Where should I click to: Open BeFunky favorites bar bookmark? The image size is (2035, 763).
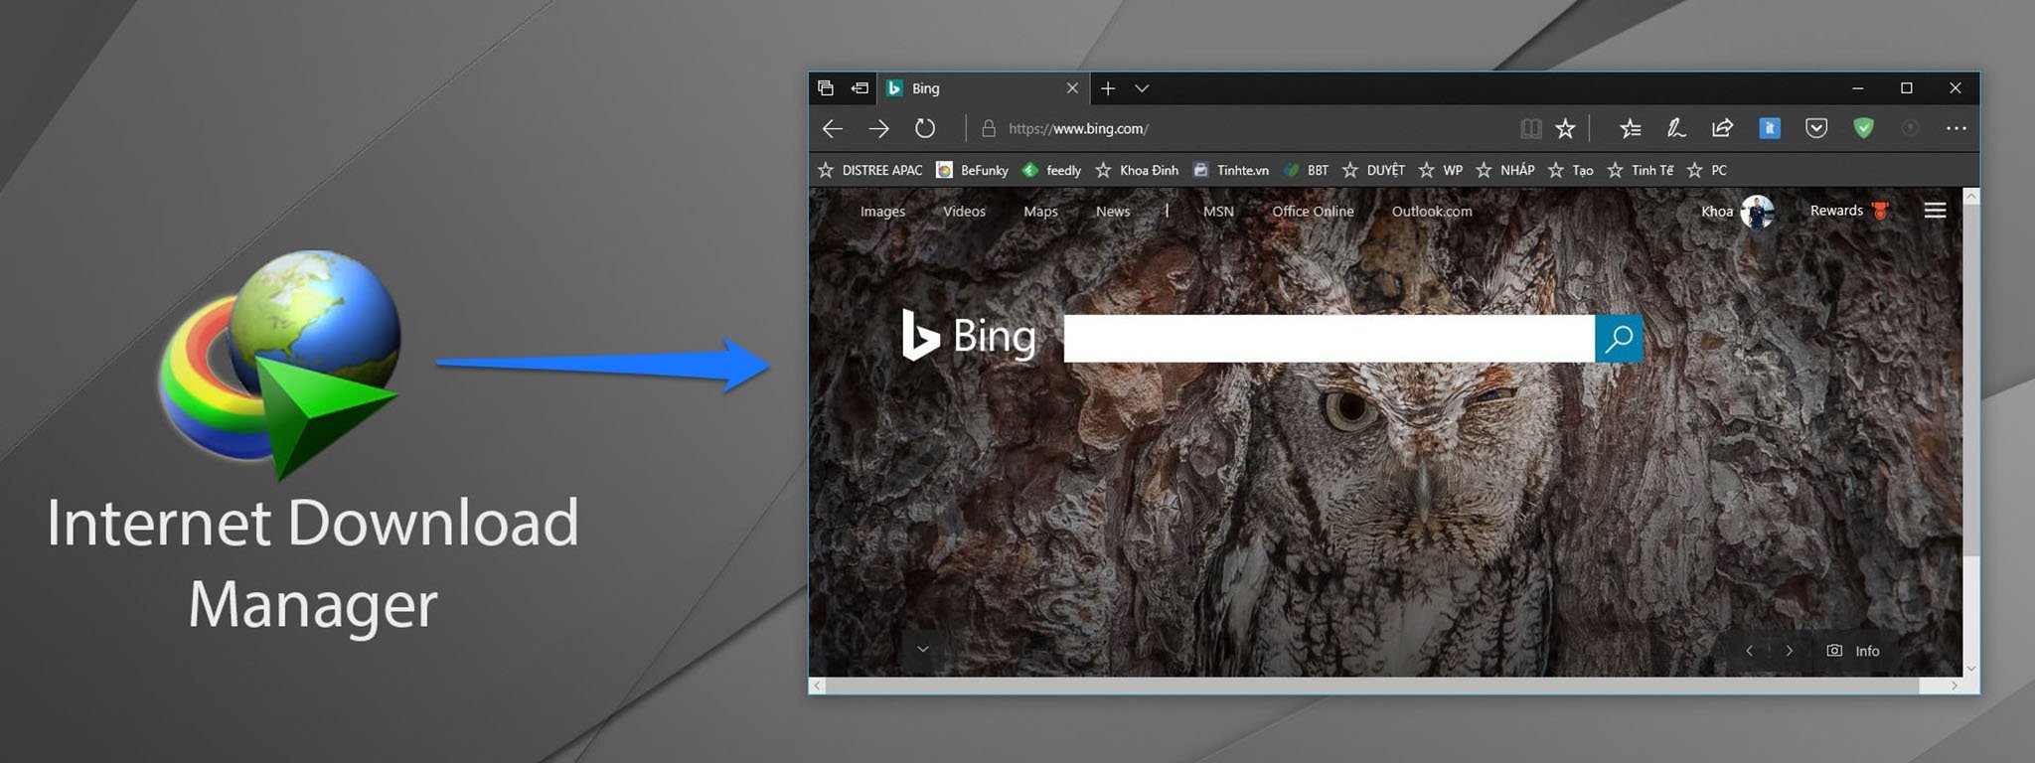pos(973,170)
